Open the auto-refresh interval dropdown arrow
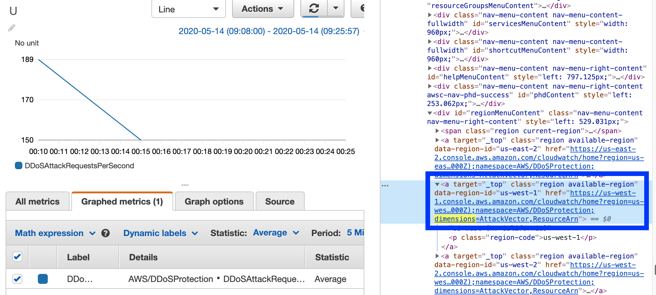The width and height of the screenshot is (656, 295). point(335,9)
